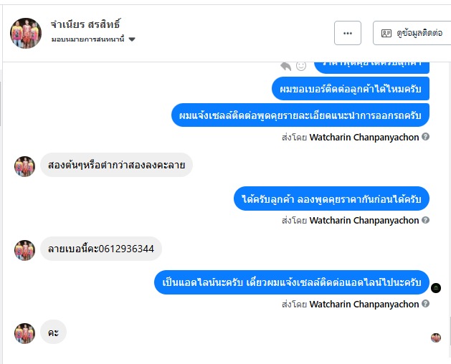Screen dimensions: 451x364
Task: Open the assign this conversation label menu
Action: pos(87,39)
